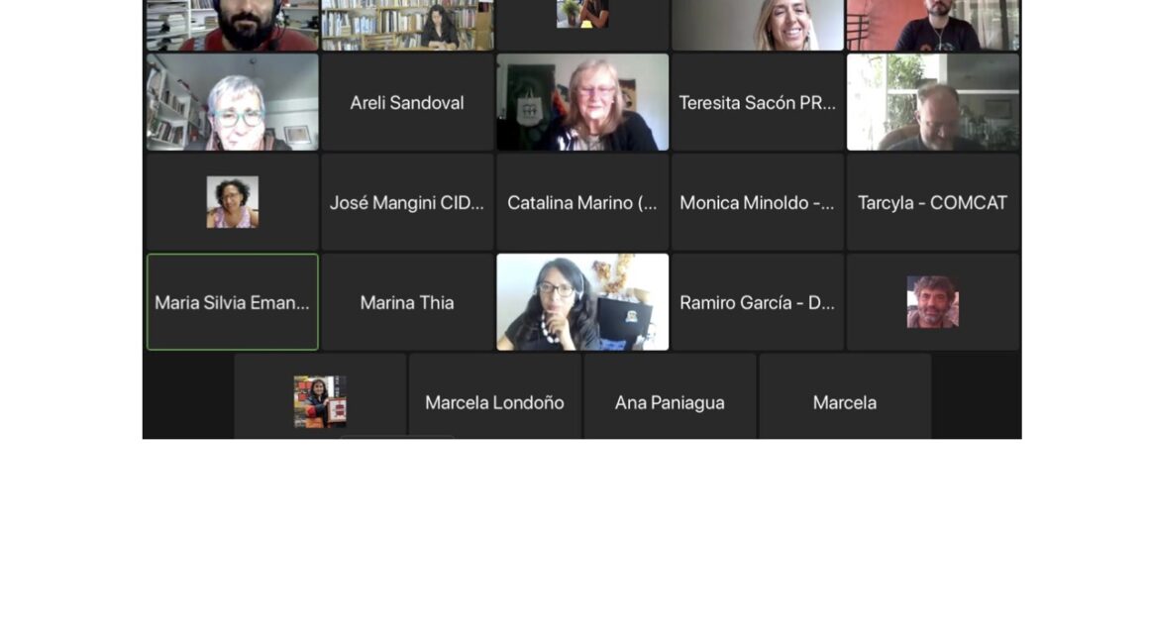Select the Ana Paniagua participant tile

pyautogui.click(x=670, y=396)
